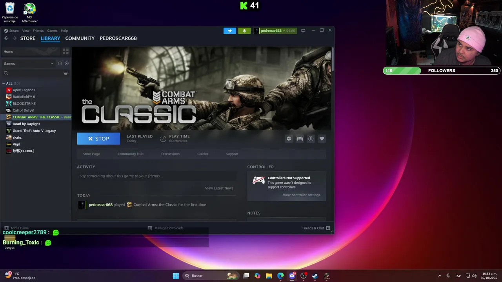
Task: Open the View menu
Action: tap(26, 31)
